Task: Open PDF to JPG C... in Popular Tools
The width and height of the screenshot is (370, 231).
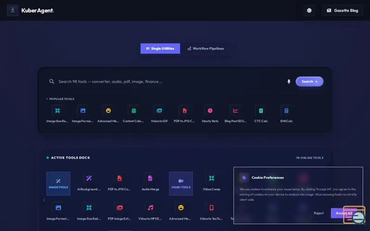Action: [185, 114]
